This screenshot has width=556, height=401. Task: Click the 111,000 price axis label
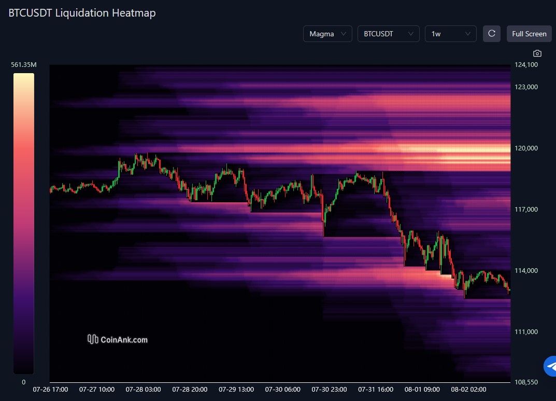[526, 332]
